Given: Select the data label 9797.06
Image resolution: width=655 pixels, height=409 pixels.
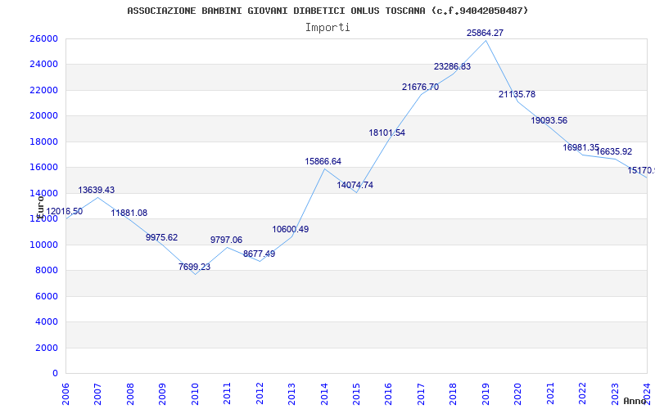Looking at the screenshot, I should (226, 240).
